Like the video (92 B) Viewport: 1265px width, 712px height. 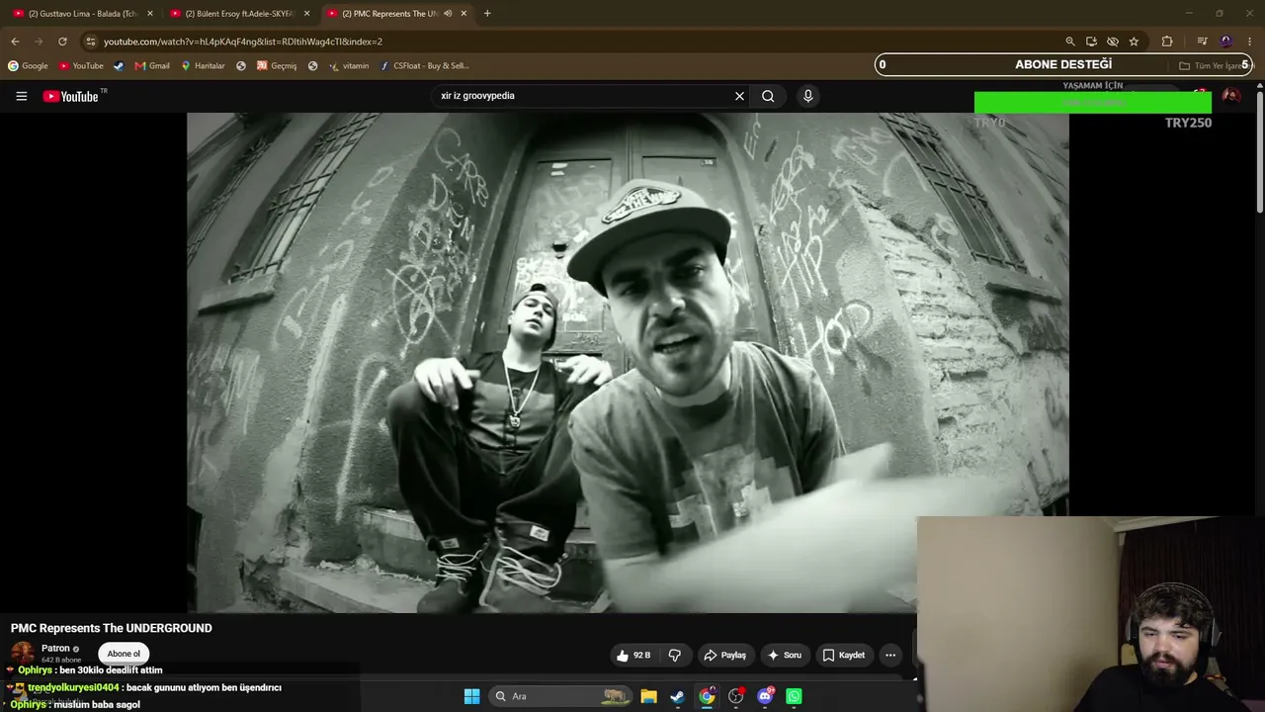(633, 655)
